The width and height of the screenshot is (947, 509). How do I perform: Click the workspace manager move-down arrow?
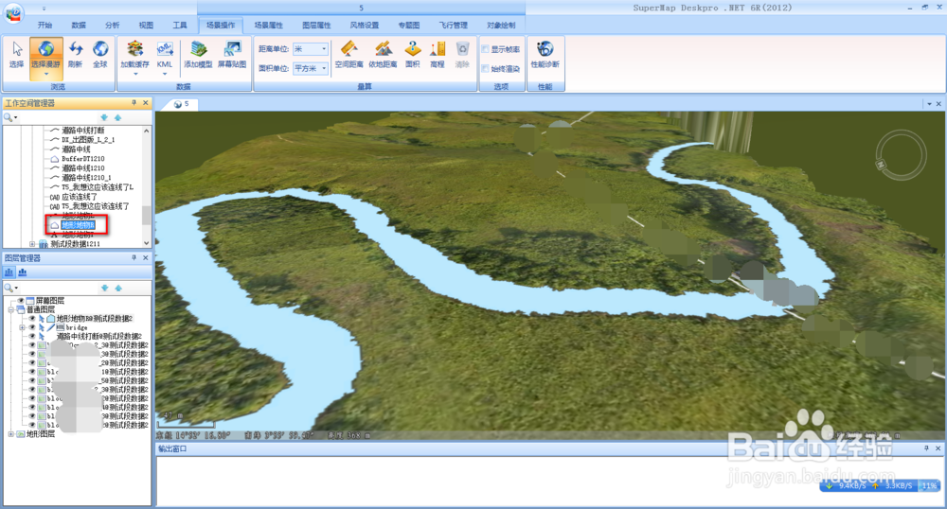coord(104,117)
